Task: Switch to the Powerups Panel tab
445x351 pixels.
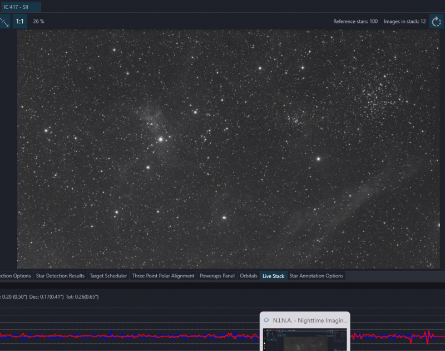Action: 217,276
